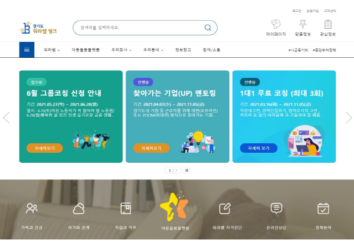
Task: Click 자세히 보기 on 1대1 무료 코칭 card
Action: (259, 148)
